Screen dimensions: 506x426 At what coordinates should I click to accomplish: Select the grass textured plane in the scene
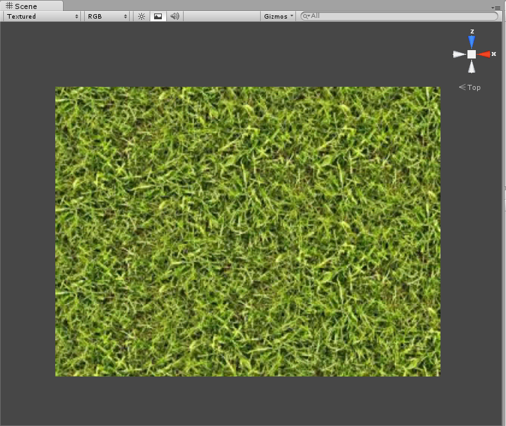[x=247, y=231]
